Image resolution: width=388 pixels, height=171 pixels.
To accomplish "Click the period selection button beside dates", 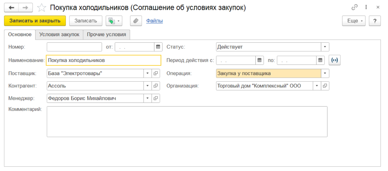I will [x=334, y=60].
